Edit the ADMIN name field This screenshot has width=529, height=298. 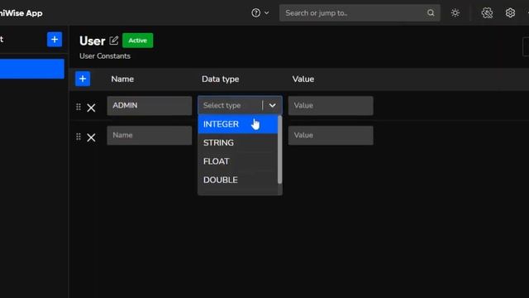[x=150, y=105]
